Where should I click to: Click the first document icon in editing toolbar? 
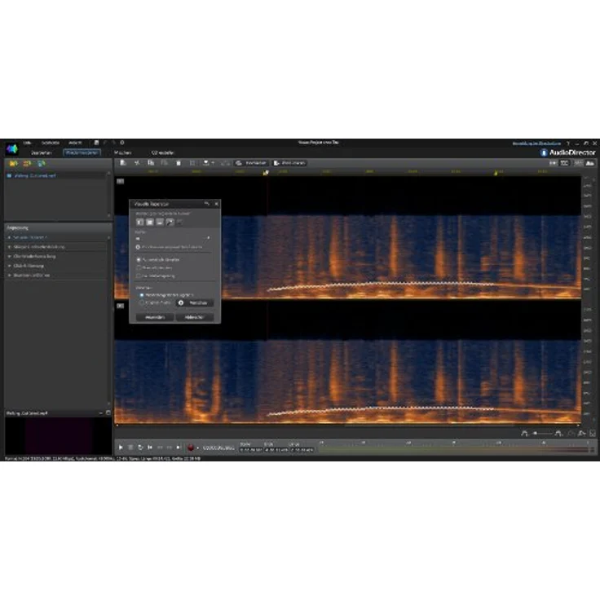pyautogui.click(x=123, y=163)
